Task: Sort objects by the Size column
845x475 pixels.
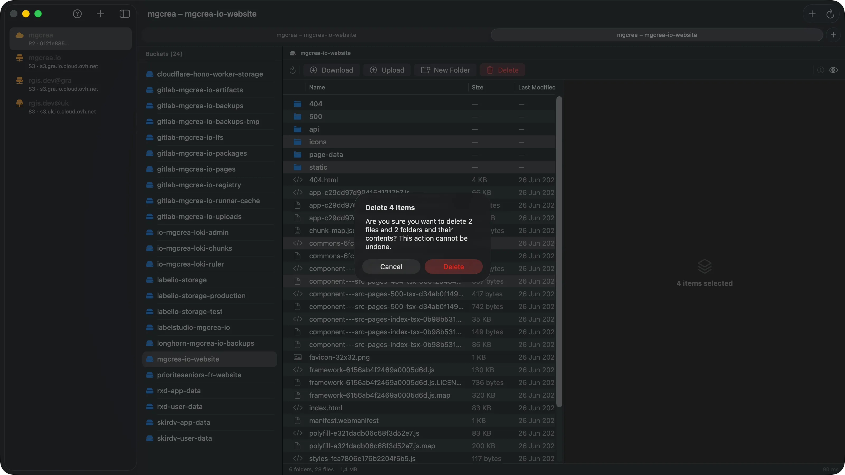Action: click(477, 87)
